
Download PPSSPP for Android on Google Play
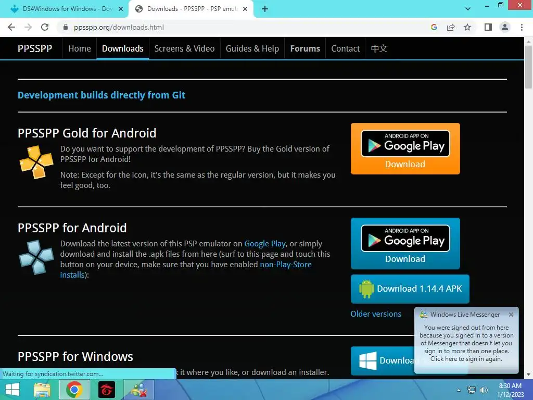pyautogui.click(x=405, y=244)
